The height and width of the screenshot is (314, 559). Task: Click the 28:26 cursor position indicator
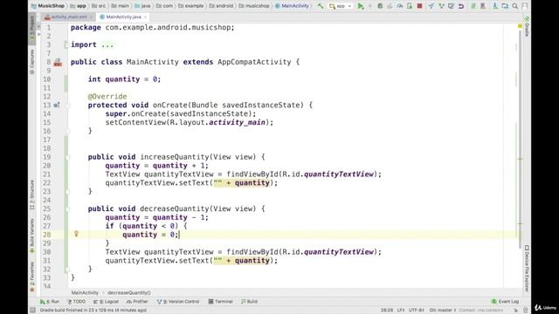tap(387, 311)
